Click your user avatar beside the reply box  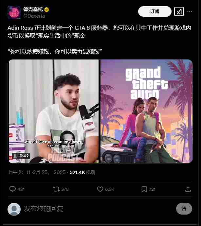14,209
